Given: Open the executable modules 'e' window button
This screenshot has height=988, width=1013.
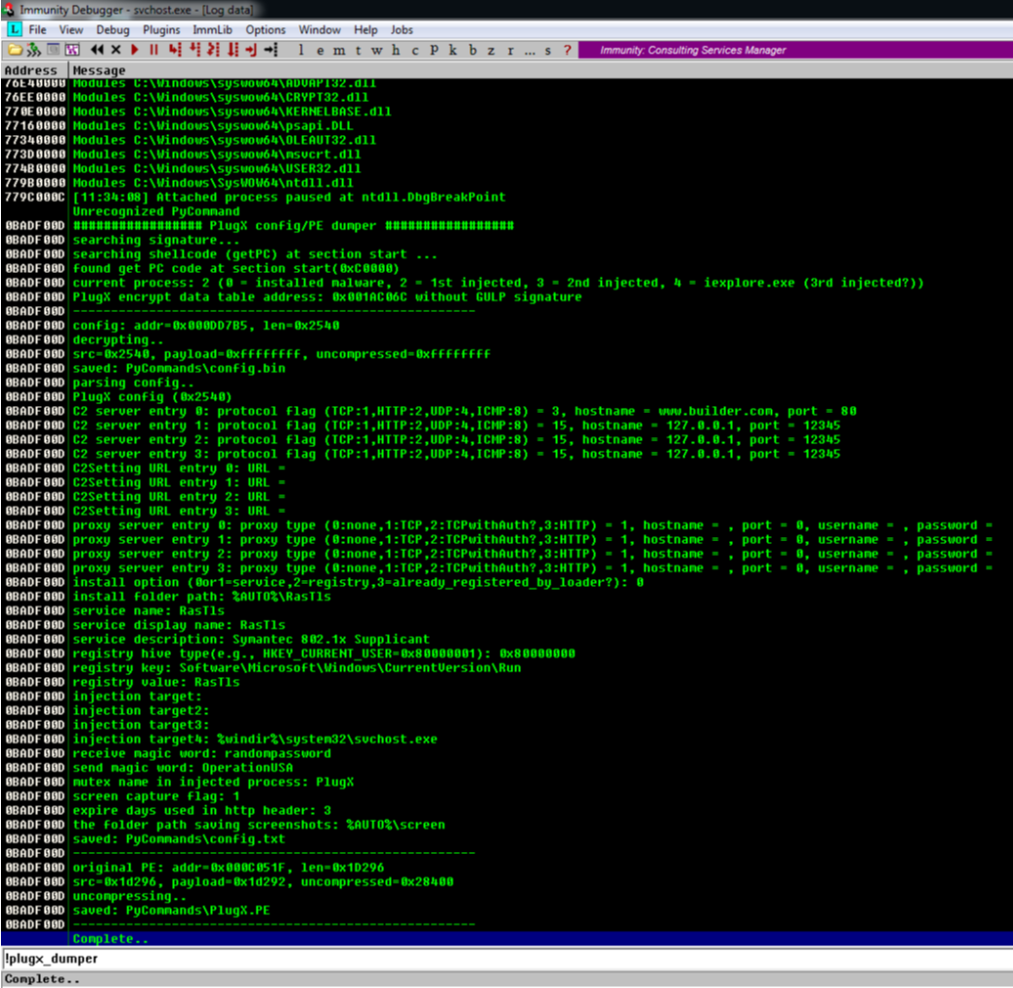Looking at the screenshot, I should pos(320,51).
